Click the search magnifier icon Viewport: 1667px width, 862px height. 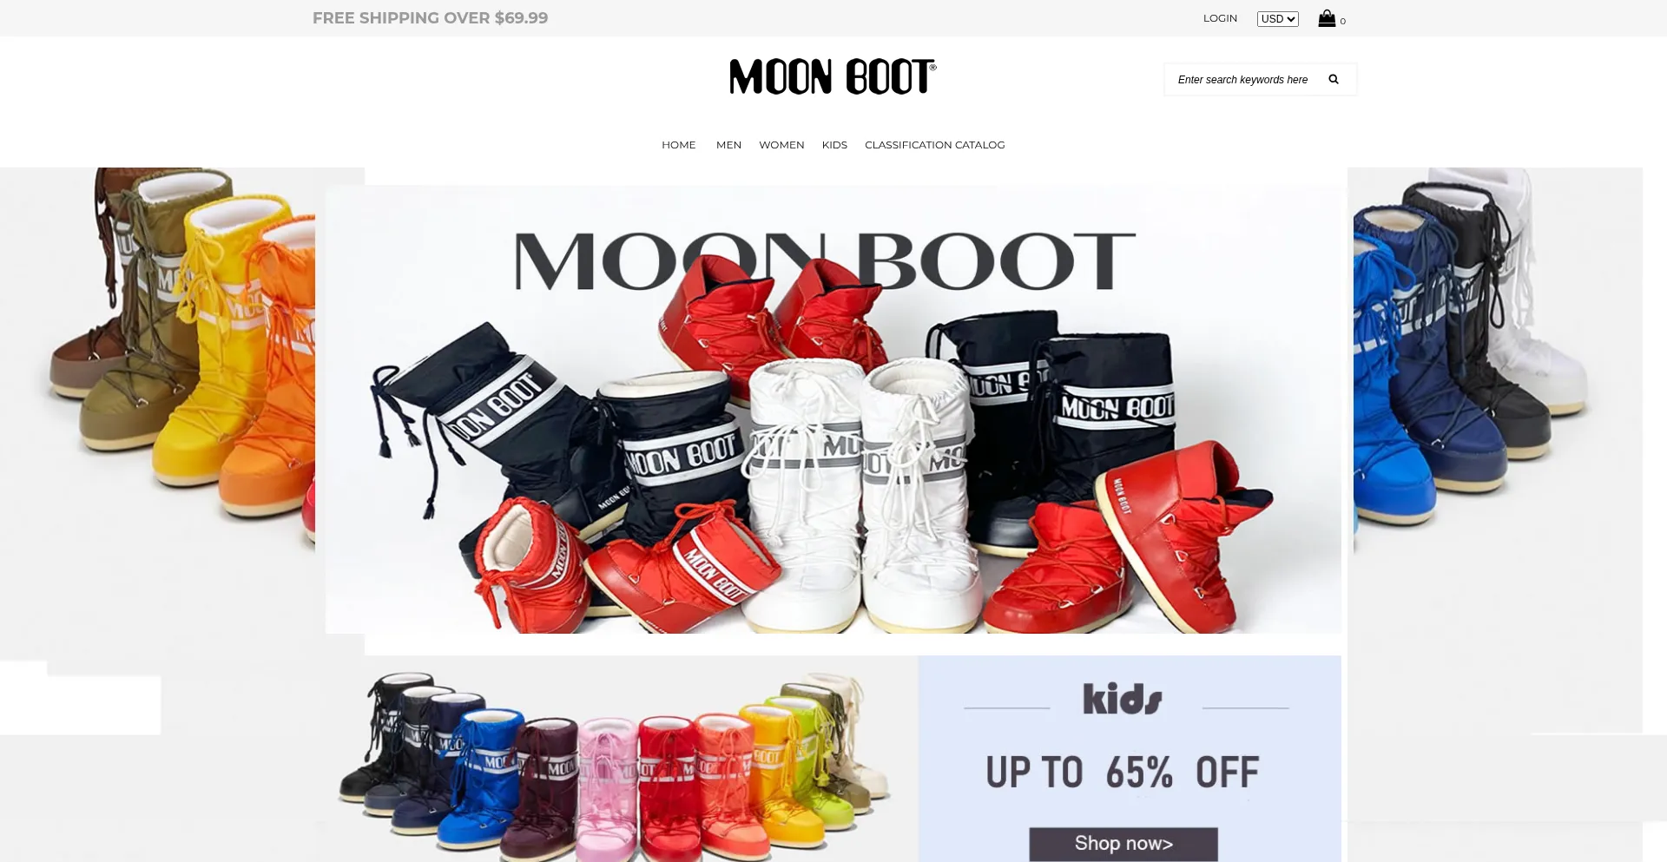[x=1334, y=79]
